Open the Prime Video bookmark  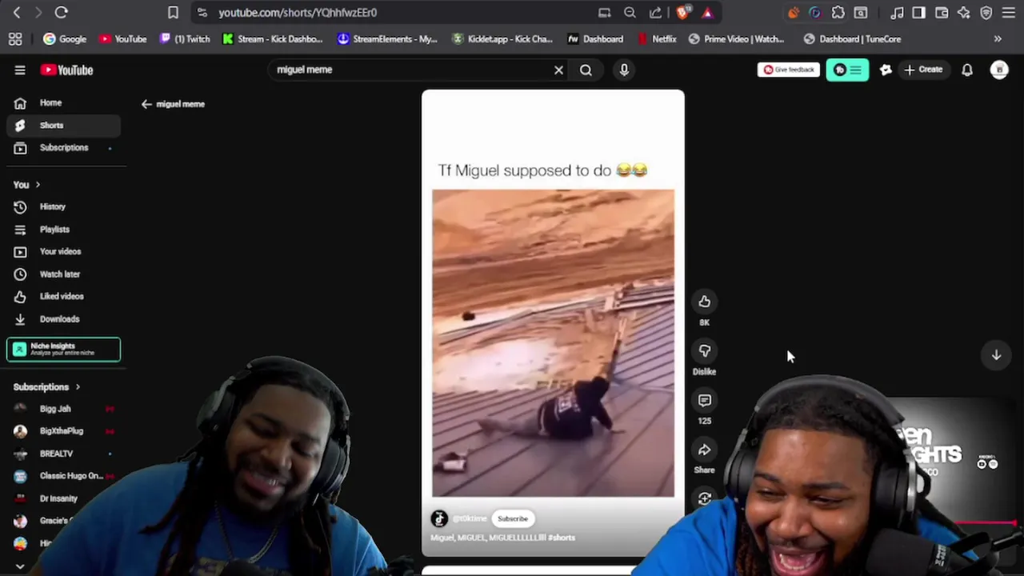coord(736,38)
